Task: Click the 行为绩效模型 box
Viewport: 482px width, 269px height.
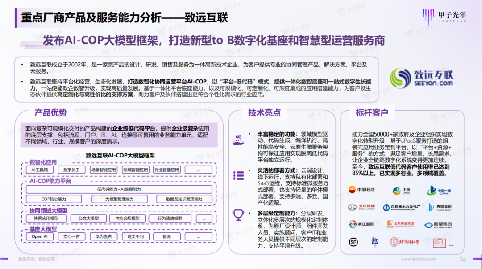Action: 170,218
